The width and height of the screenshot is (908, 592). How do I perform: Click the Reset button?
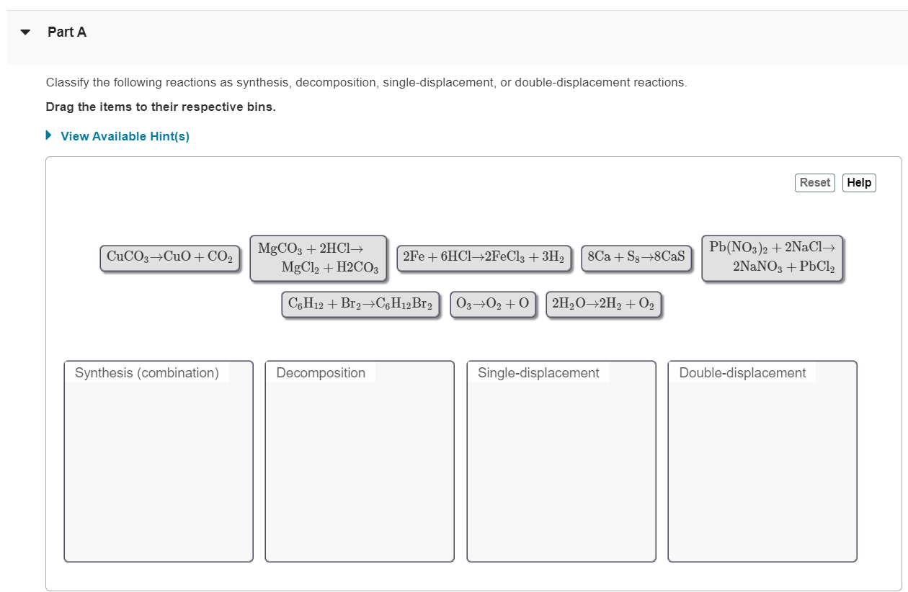click(814, 182)
